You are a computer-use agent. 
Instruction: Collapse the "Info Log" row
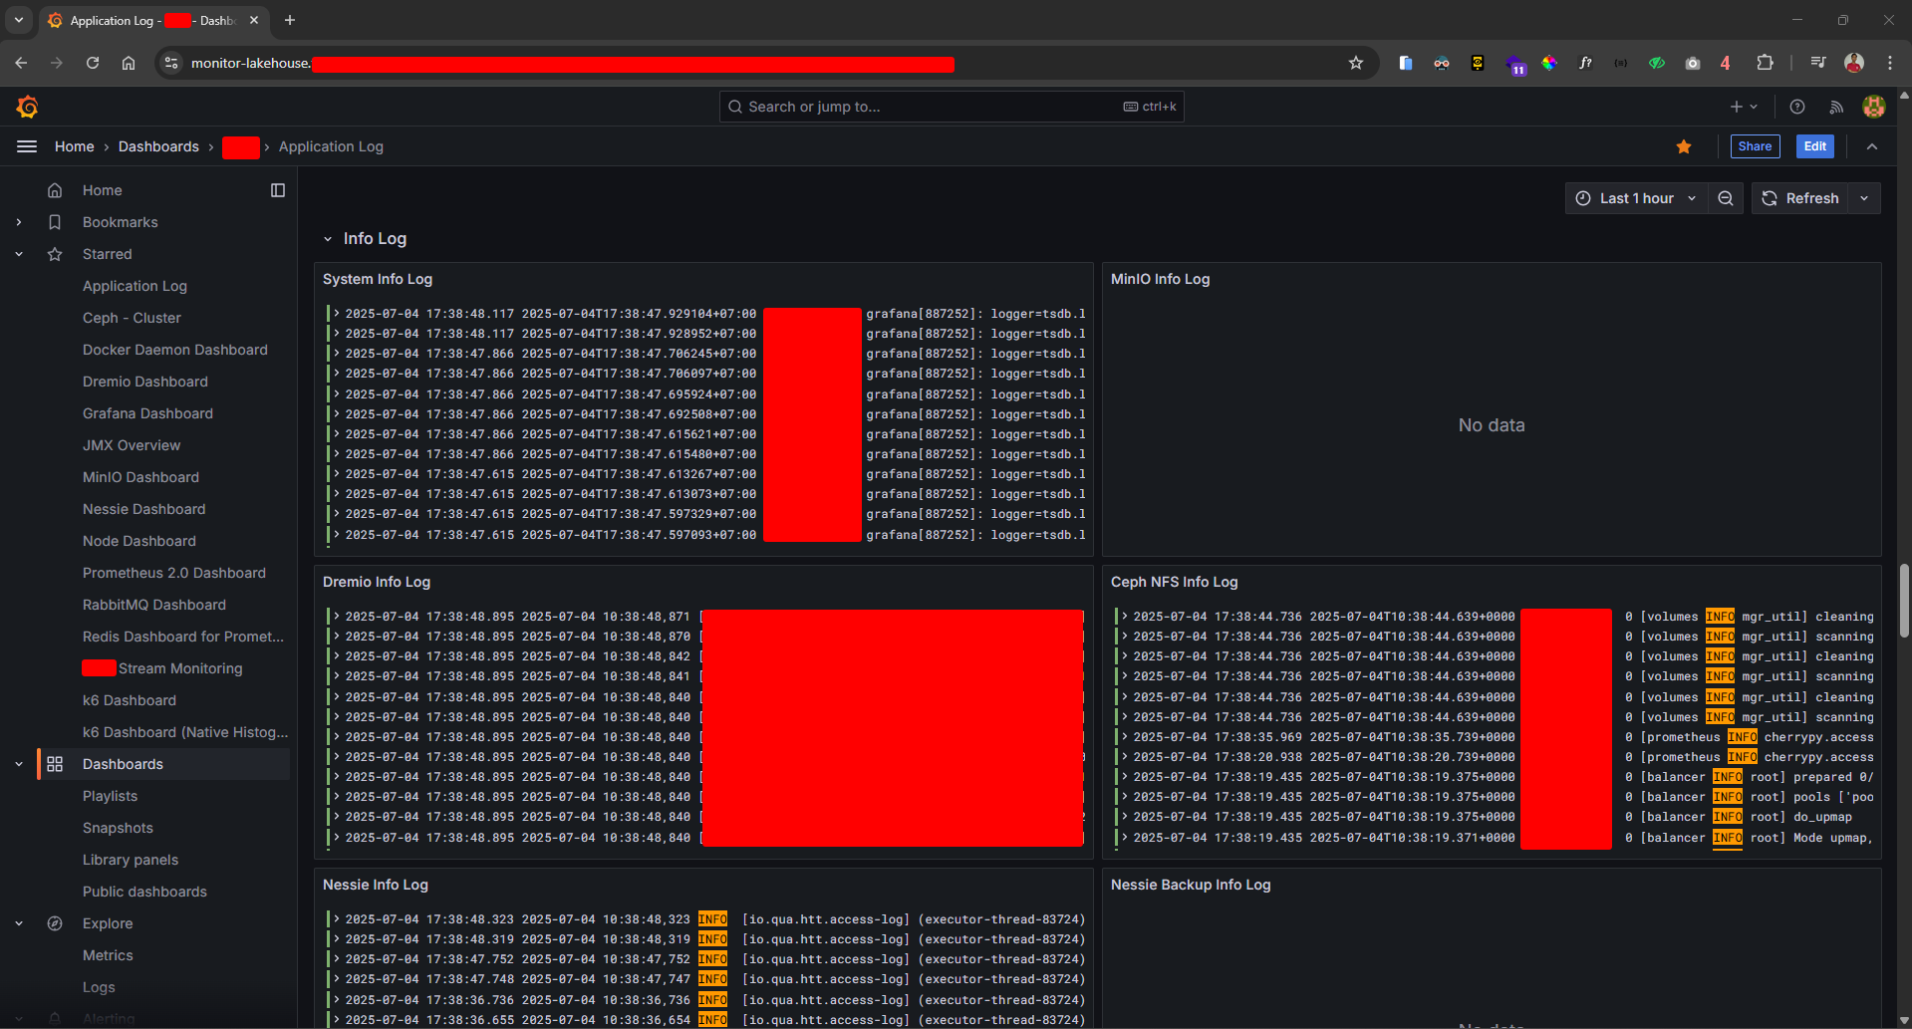pyautogui.click(x=329, y=238)
